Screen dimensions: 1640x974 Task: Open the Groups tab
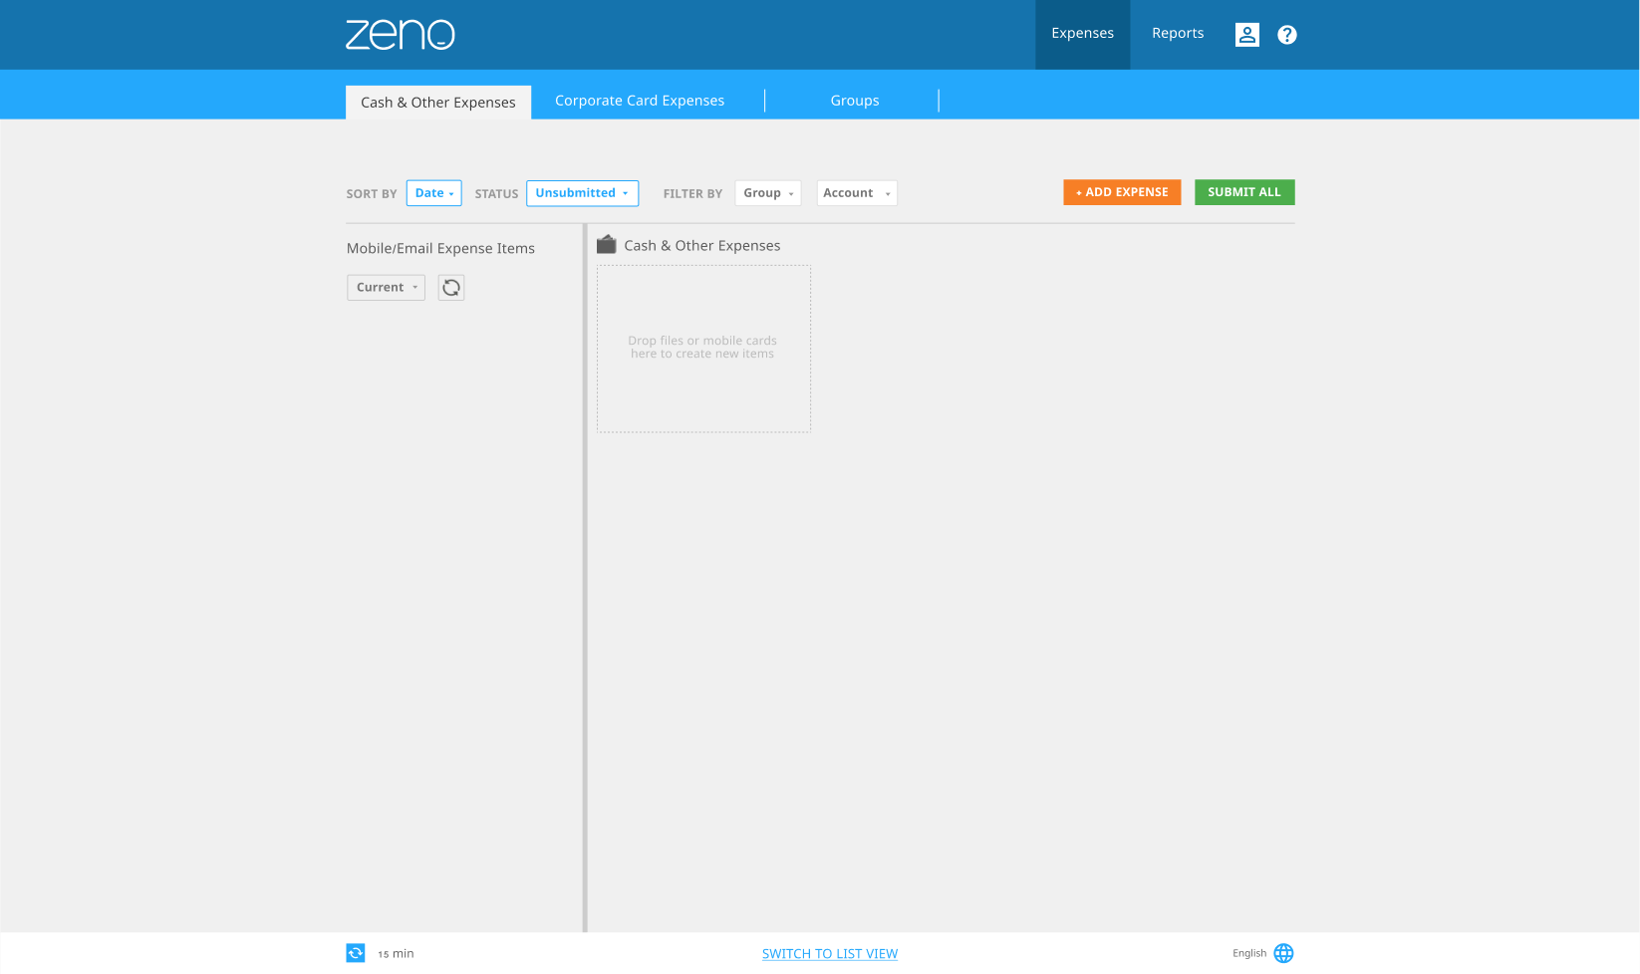coord(854,101)
